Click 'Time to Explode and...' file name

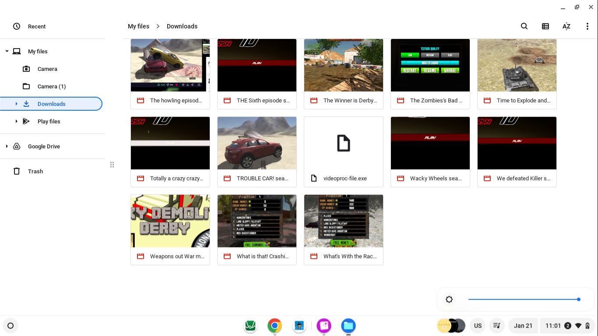click(x=524, y=101)
